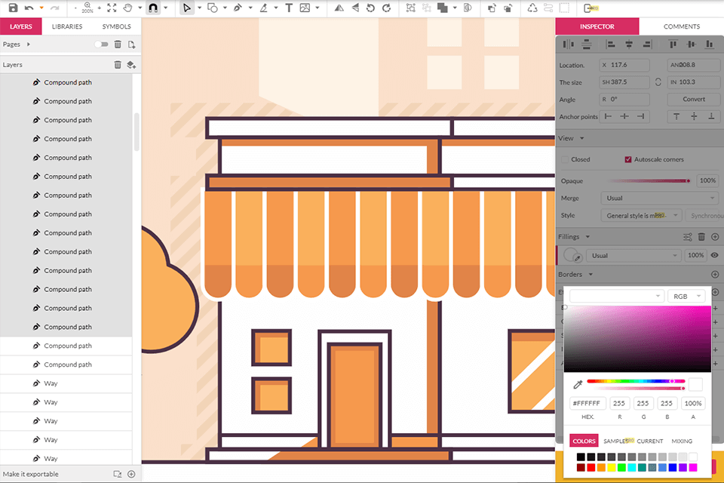This screenshot has height=483, width=724.
Task: Expand the Pages section arrow
Action: point(27,45)
